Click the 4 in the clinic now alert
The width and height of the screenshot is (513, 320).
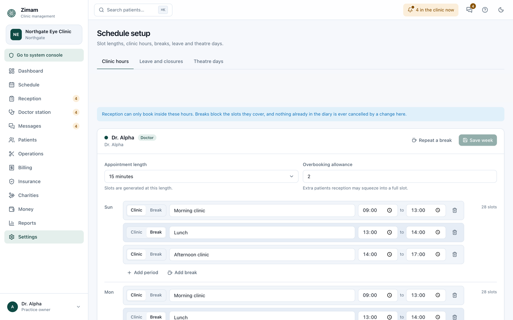[431, 10]
